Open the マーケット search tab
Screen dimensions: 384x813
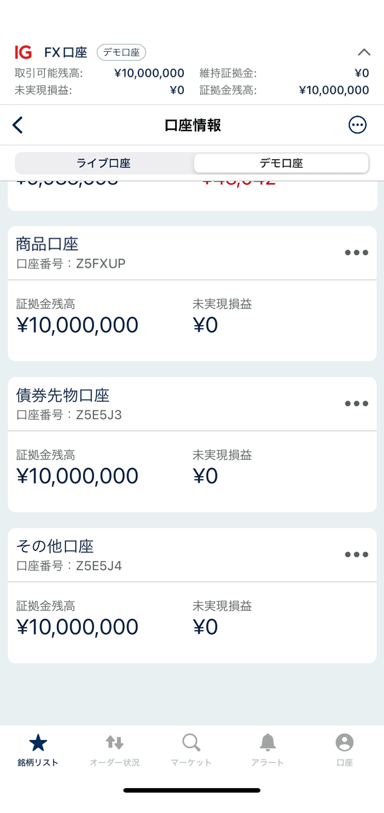[191, 749]
